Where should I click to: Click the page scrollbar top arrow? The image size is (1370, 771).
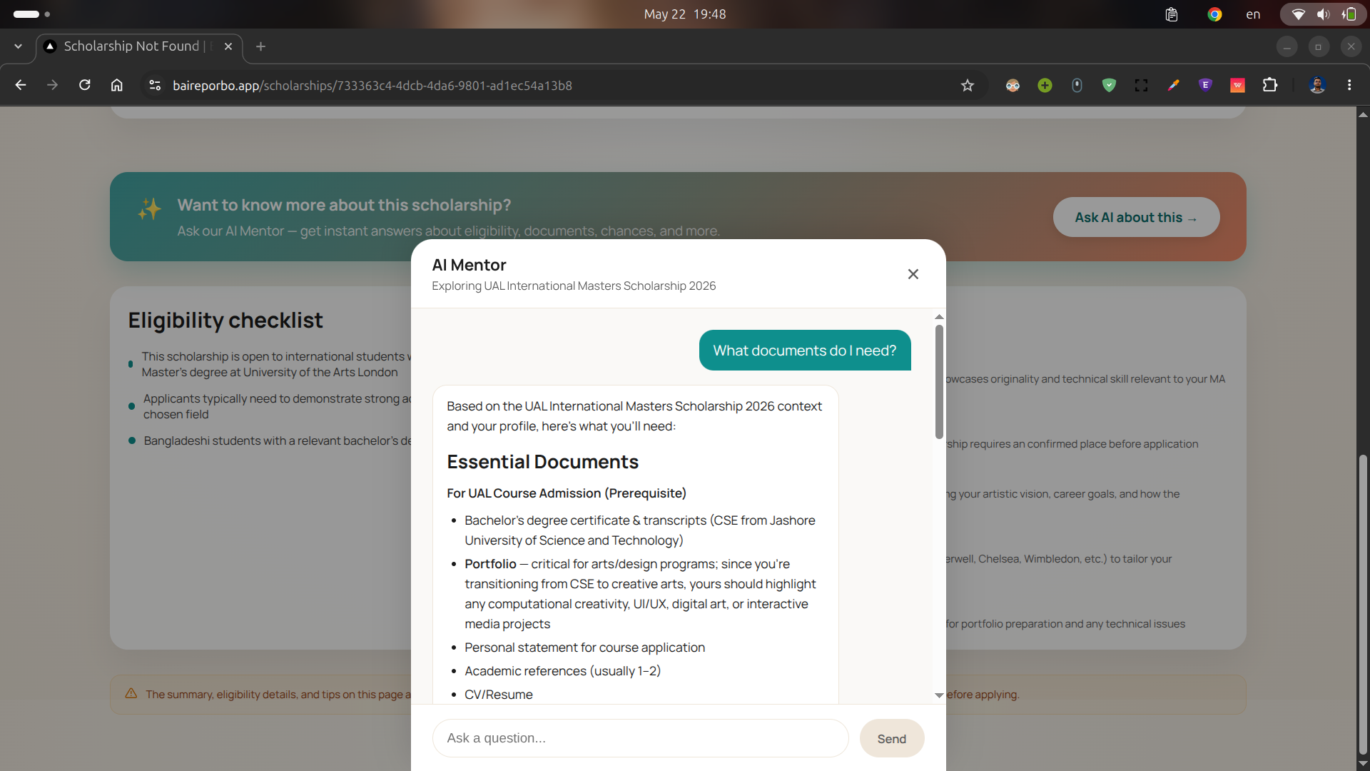tap(1363, 114)
